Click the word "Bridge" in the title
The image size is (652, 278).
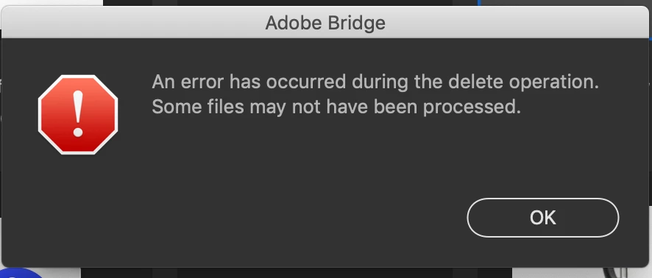pos(356,24)
